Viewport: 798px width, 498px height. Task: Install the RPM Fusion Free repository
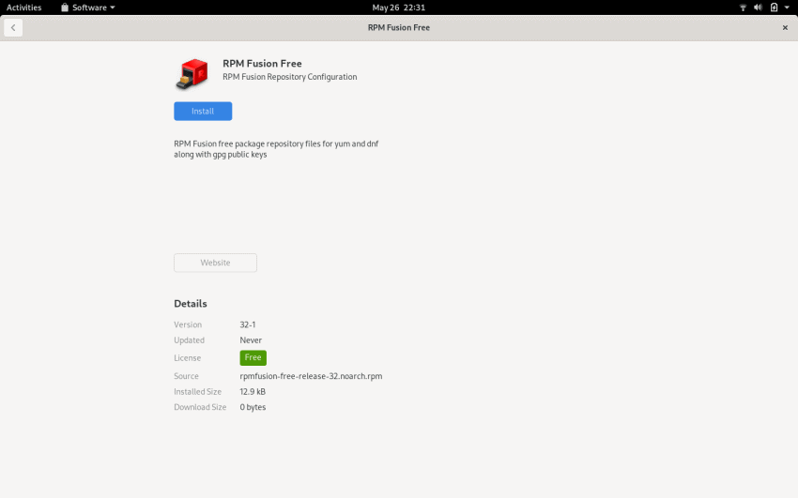point(203,112)
